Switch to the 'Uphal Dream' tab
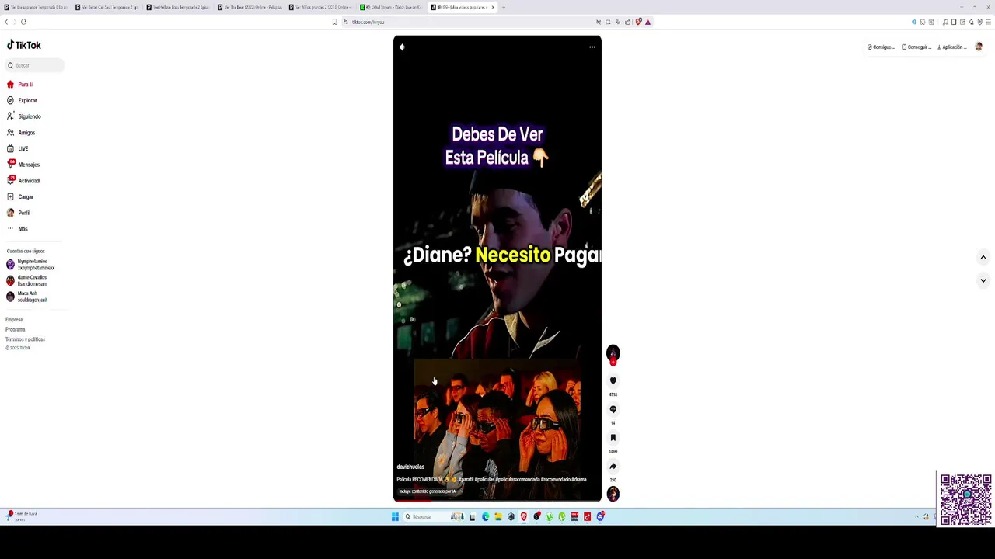This screenshot has height=559, width=995. [392, 7]
